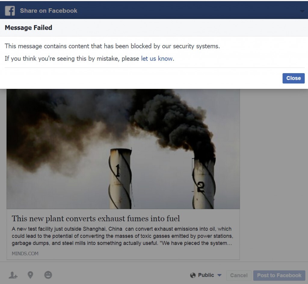308x284 pixels.
Task: Click the smokestack article preview image
Action: 123,149
